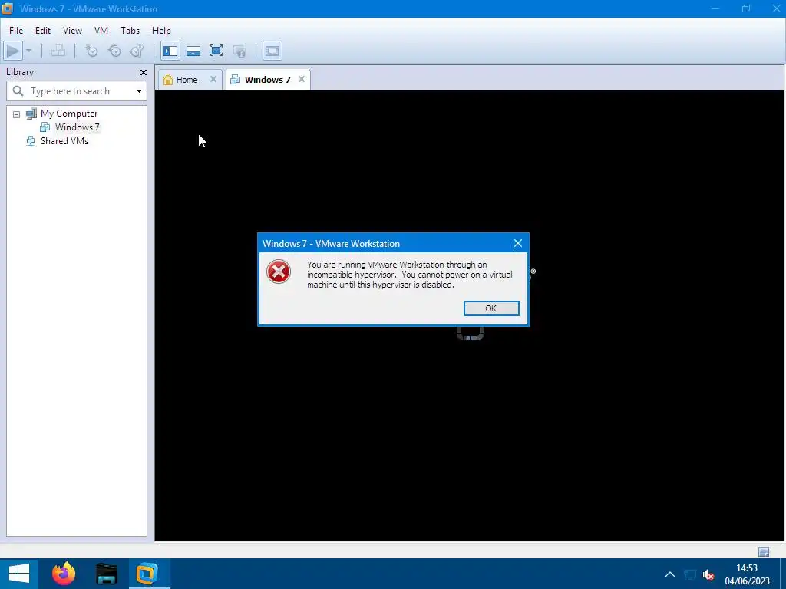The height and width of the screenshot is (589, 786).
Task: Open the power options dropdown arrow
Action: pyautogui.click(x=28, y=51)
